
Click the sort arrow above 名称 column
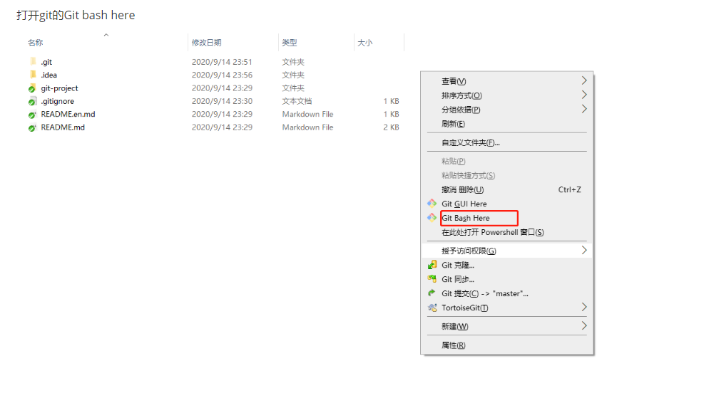coord(106,35)
